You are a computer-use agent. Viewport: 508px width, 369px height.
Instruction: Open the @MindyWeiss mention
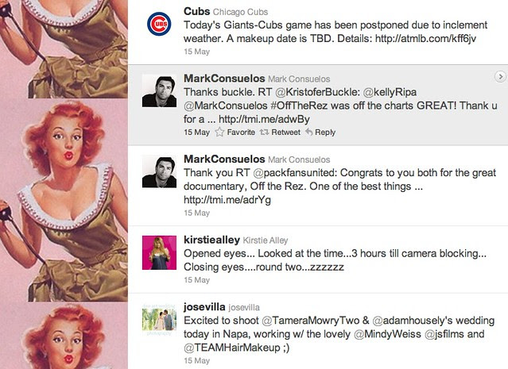coord(387,334)
